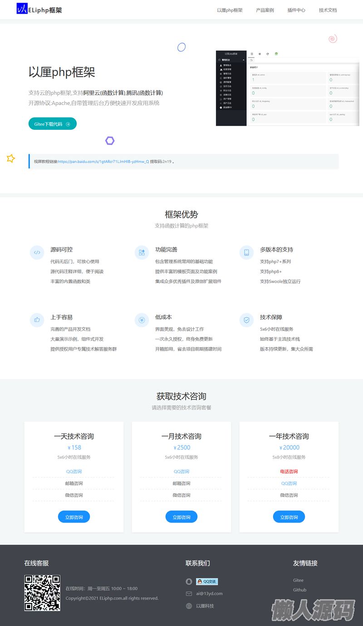Select QQ咨询 in the 一年技术咨询 card
Viewport: 363px width, 626px height.
pos(289,483)
